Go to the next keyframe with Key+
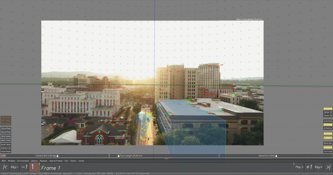 [318, 168]
